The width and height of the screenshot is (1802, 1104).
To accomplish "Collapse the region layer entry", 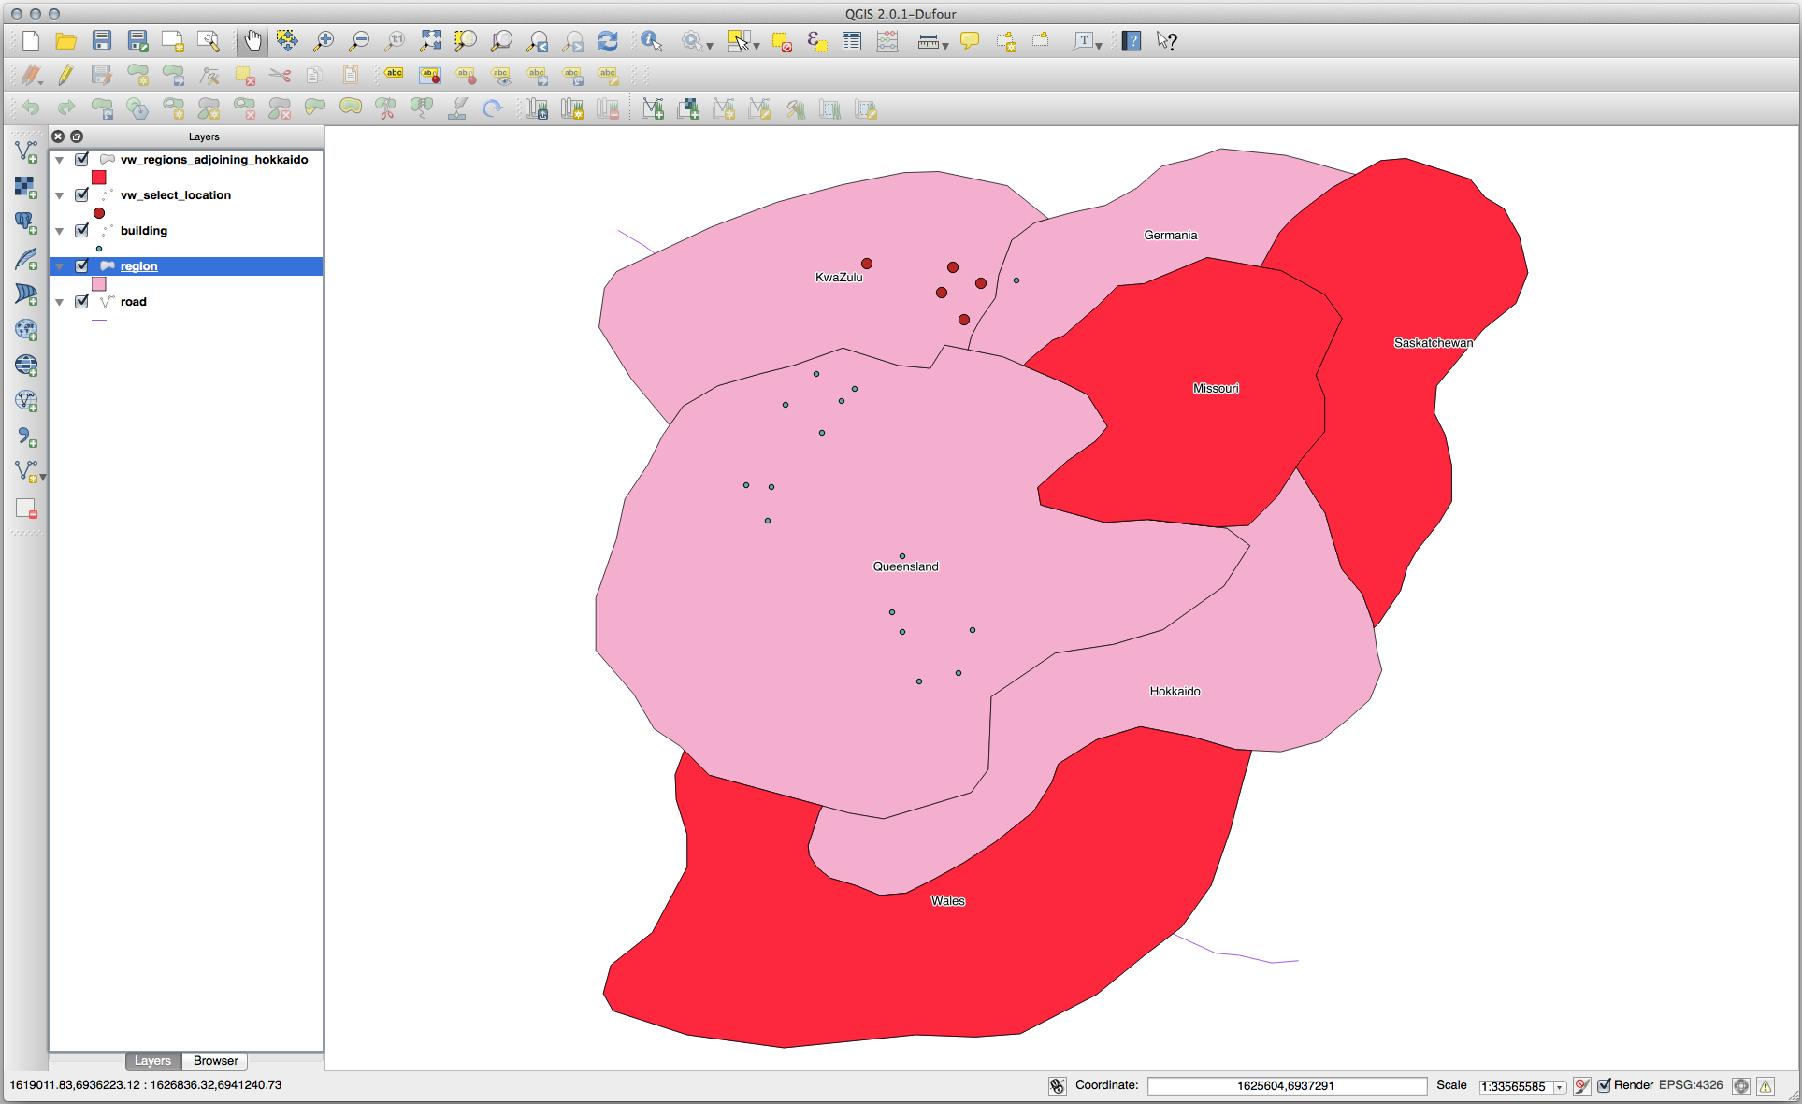I will click(59, 265).
